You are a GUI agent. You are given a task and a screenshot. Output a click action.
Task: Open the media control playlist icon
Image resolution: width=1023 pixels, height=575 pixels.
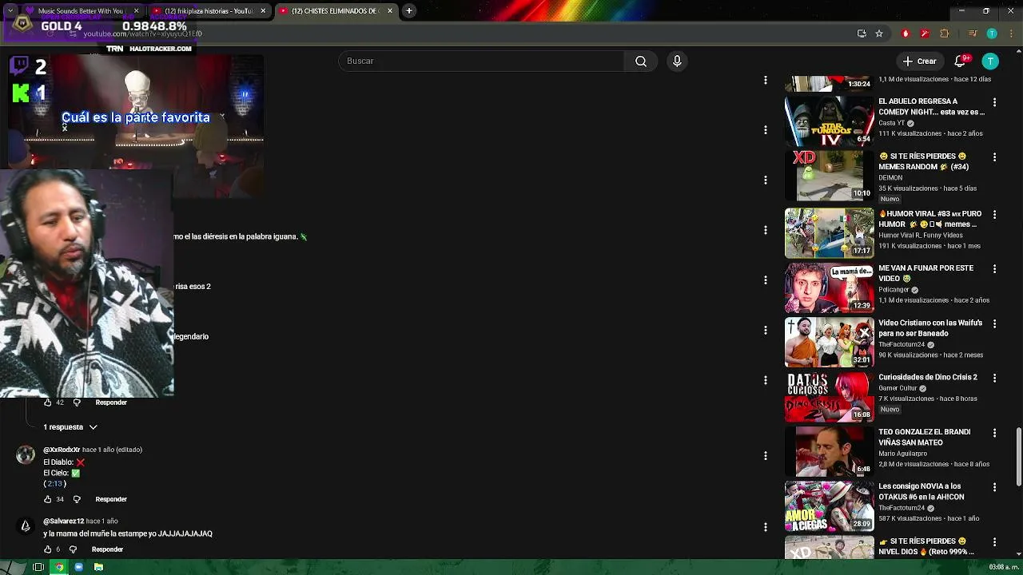(x=973, y=34)
